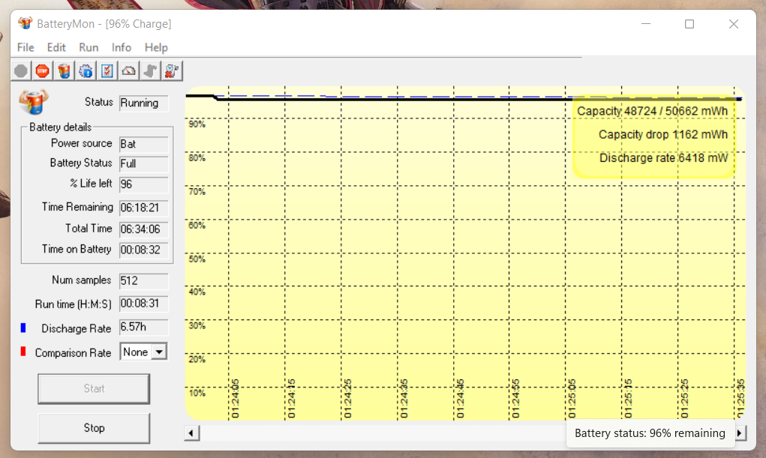Click the Status field showing Running
This screenshot has width=766, height=458.
(x=143, y=103)
